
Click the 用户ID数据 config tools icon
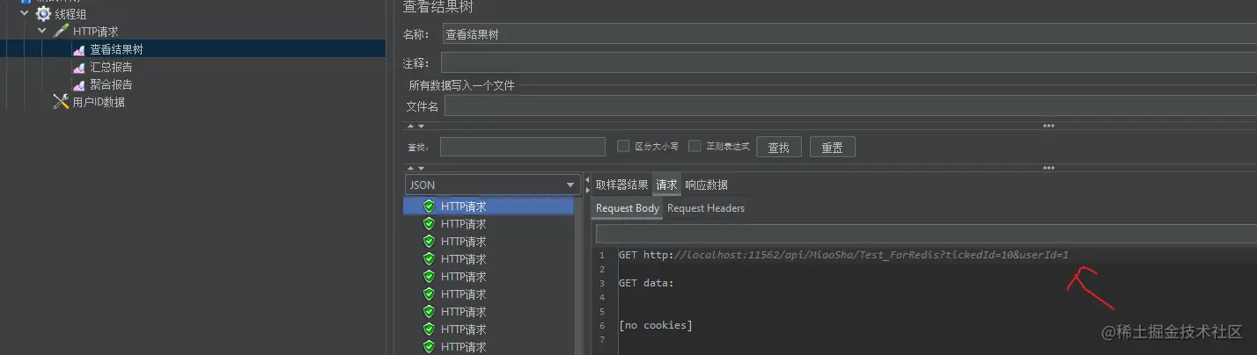tap(61, 102)
